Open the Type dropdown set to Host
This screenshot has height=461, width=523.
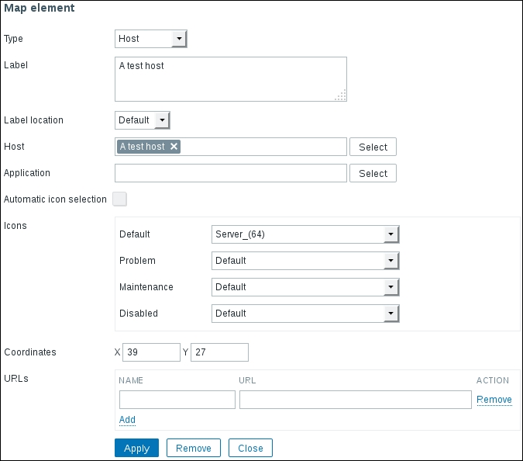(151, 38)
